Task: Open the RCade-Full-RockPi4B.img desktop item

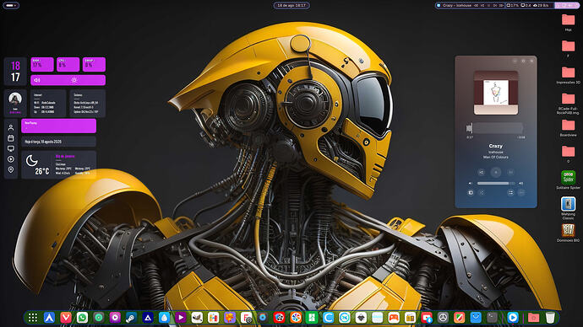Action: [x=568, y=104]
